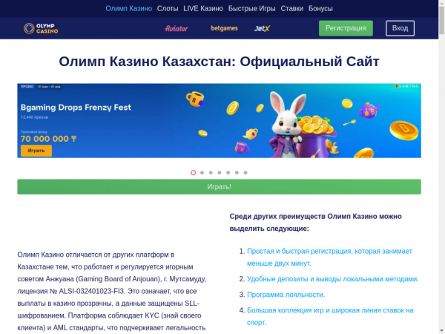Select the seventh carousel slide dot

[x=245, y=172]
